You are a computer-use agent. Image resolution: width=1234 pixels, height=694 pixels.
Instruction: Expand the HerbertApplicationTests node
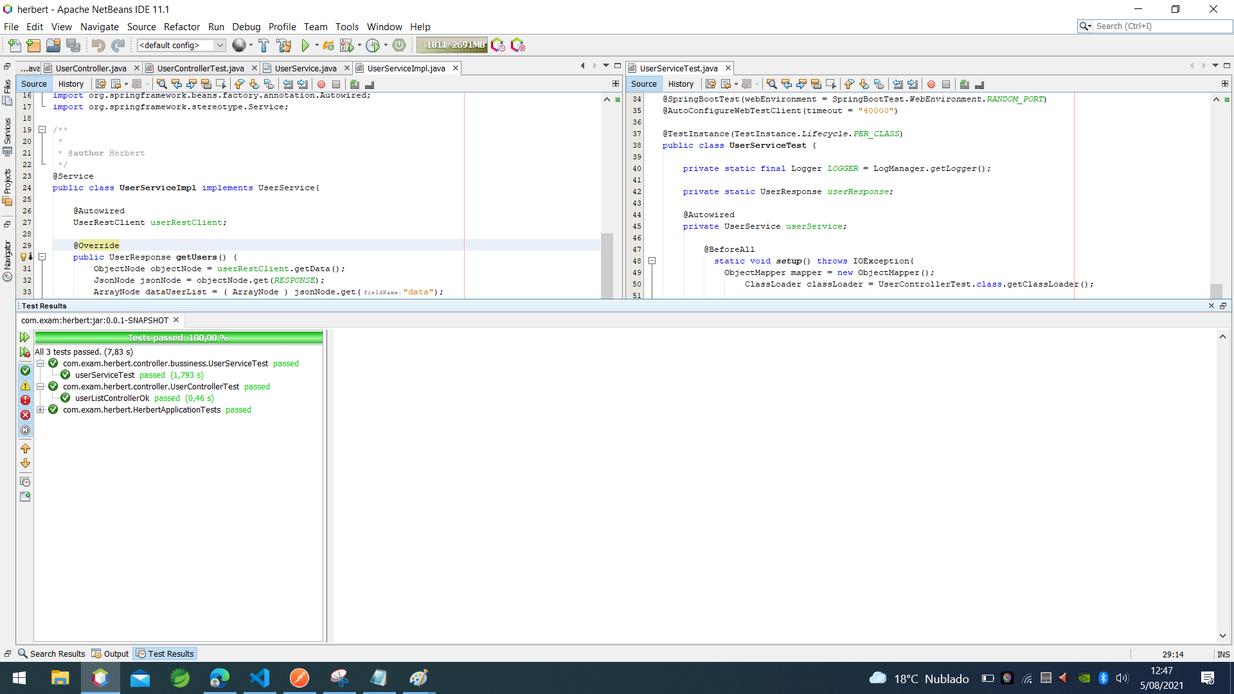40,409
